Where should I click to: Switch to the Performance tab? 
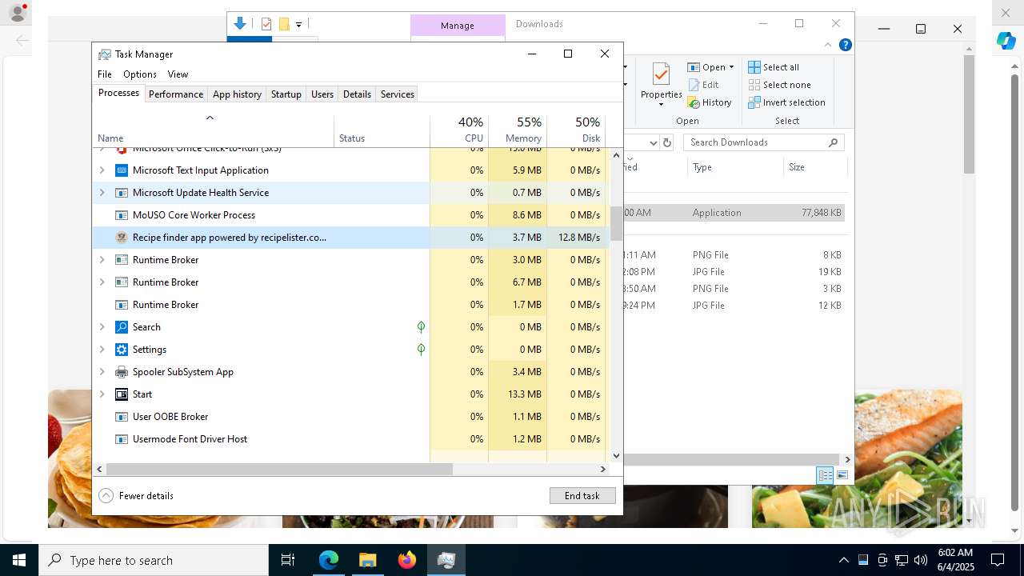(176, 94)
